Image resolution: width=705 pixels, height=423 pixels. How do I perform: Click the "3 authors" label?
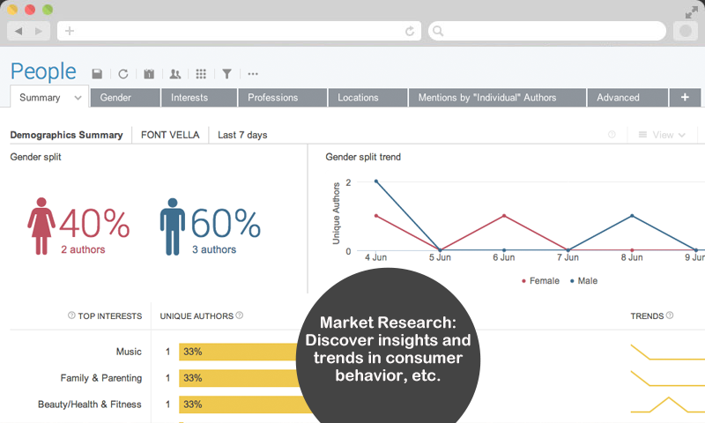[x=214, y=249]
